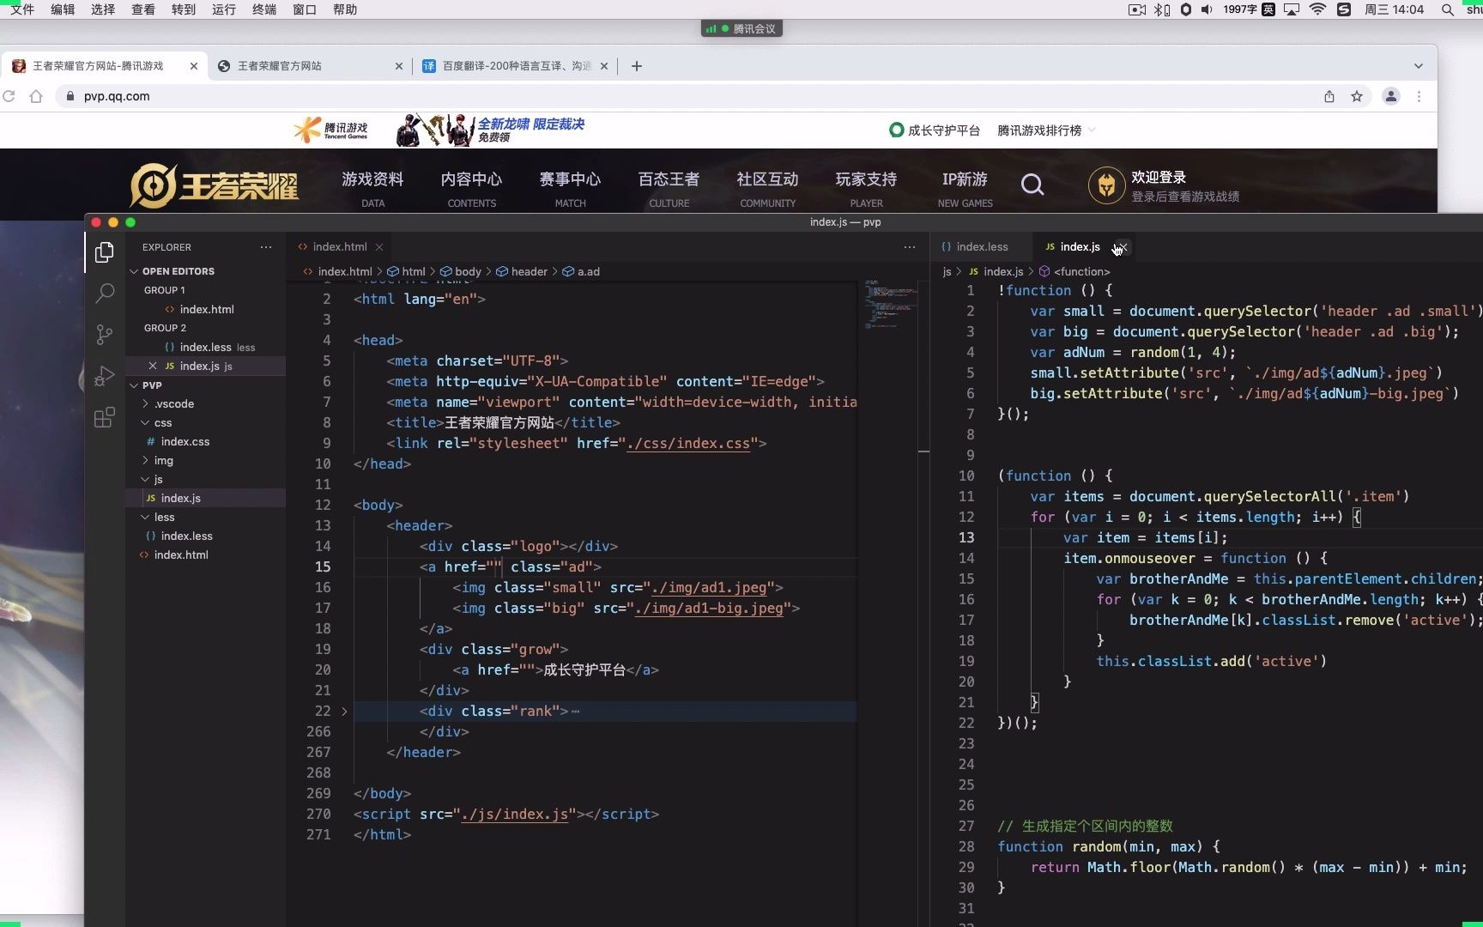The image size is (1483, 927).
Task: Open the Search view in VS Code activity bar
Action: [x=105, y=294]
